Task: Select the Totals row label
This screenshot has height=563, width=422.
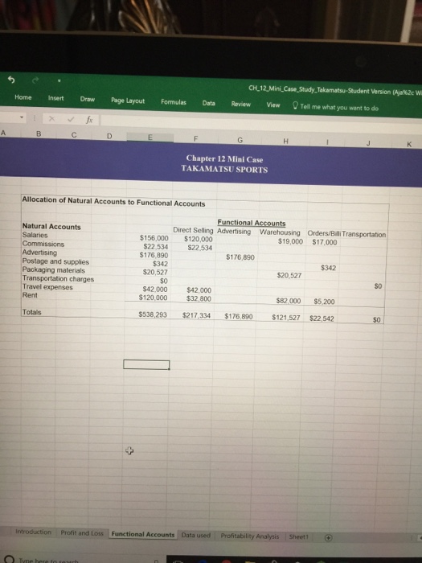Action: point(31,312)
